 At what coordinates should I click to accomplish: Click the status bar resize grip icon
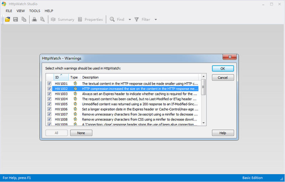(281, 179)
